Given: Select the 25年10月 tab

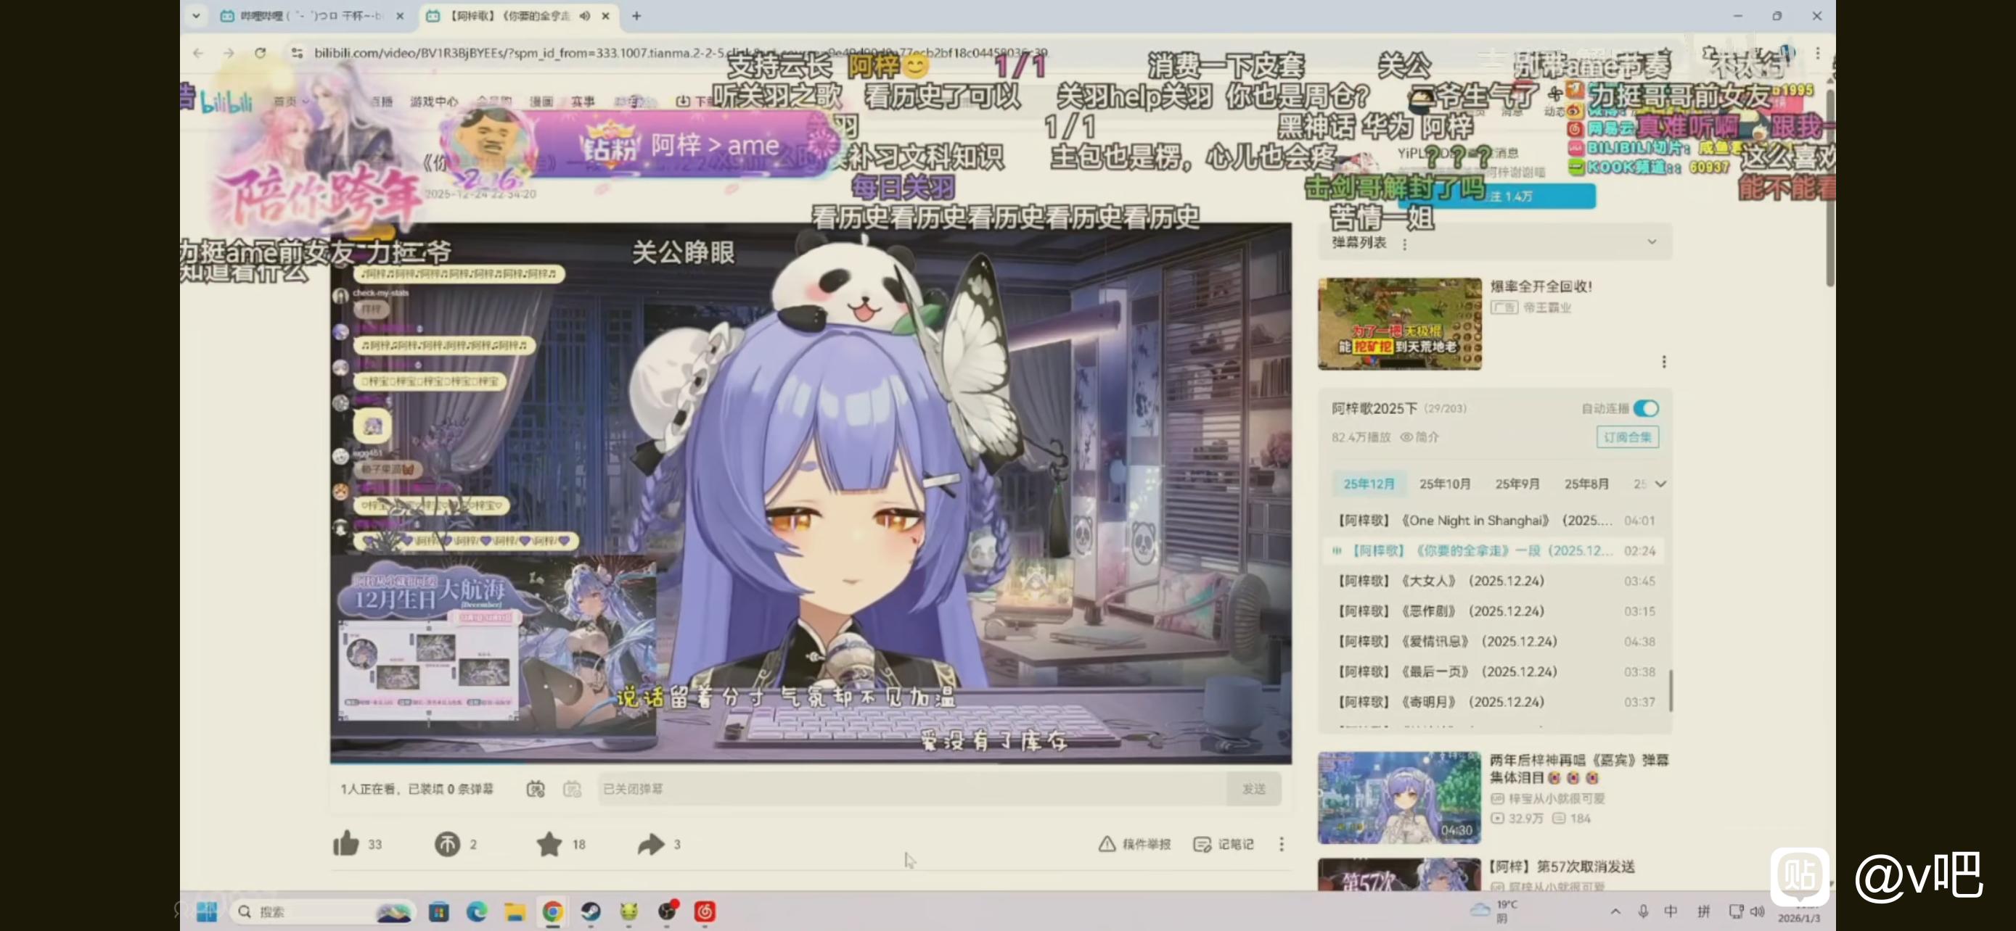Looking at the screenshot, I should click(x=1445, y=484).
